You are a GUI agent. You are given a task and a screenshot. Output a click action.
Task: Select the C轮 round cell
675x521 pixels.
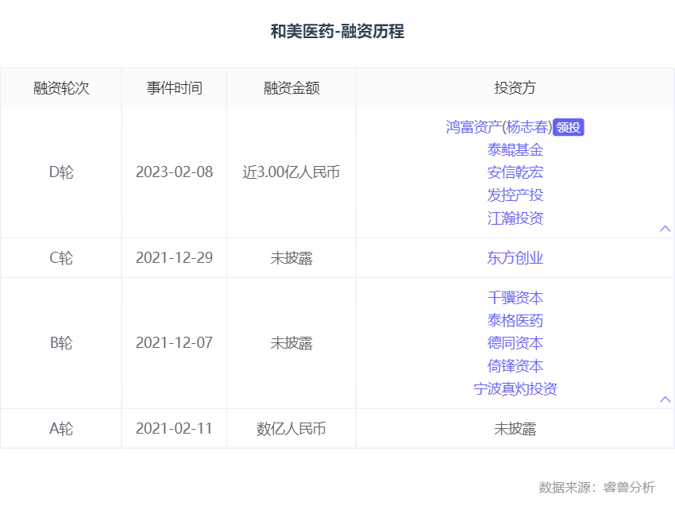[61, 258]
